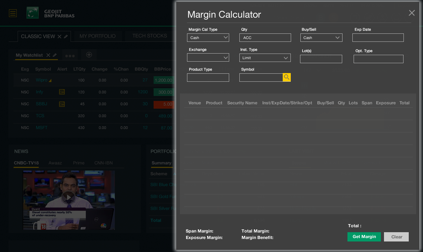Click the symbol search magnifier icon
This screenshot has height=252, width=423.
(x=287, y=77)
